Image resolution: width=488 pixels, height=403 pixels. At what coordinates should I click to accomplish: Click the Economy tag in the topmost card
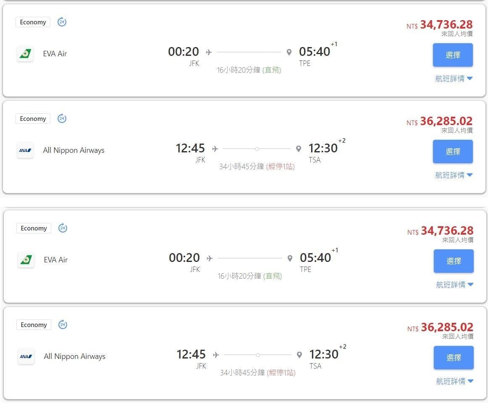pos(33,22)
